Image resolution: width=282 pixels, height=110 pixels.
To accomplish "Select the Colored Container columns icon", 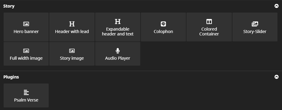I will pyautogui.click(x=209, y=22).
